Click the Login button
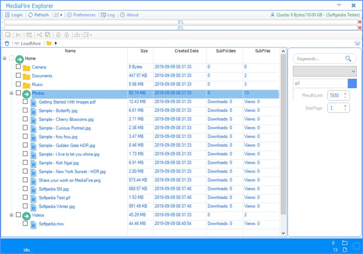 pyautogui.click(x=14, y=15)
